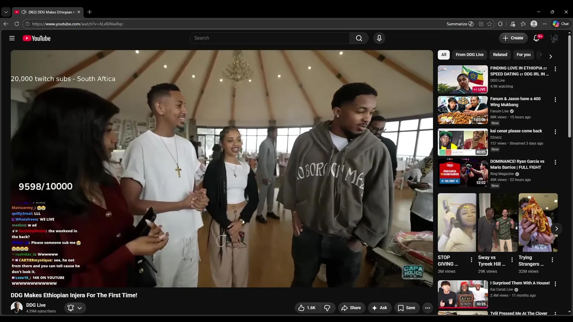Open the browser profile icon

(x=534, y=24)
